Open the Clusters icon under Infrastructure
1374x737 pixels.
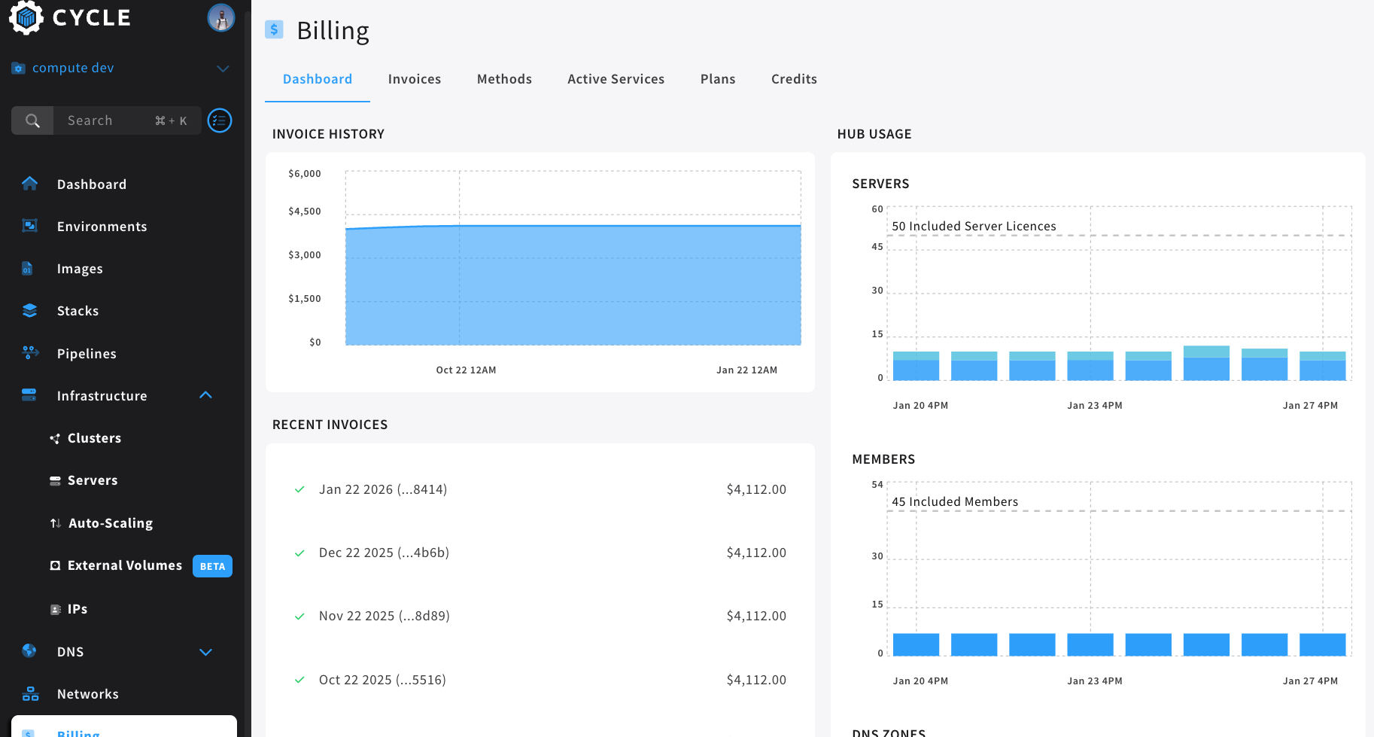coord(55,437)
